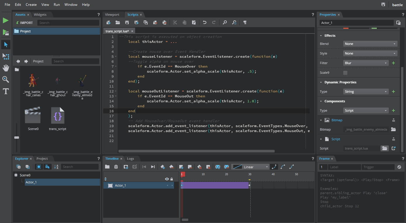Adjust the thumbnail size slider in Assets
The height and width of the screenshot is (223, 406).
17,137
